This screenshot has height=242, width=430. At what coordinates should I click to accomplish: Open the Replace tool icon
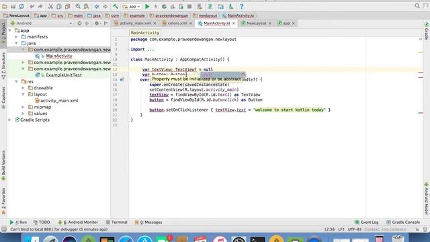(x=86, y=6)
